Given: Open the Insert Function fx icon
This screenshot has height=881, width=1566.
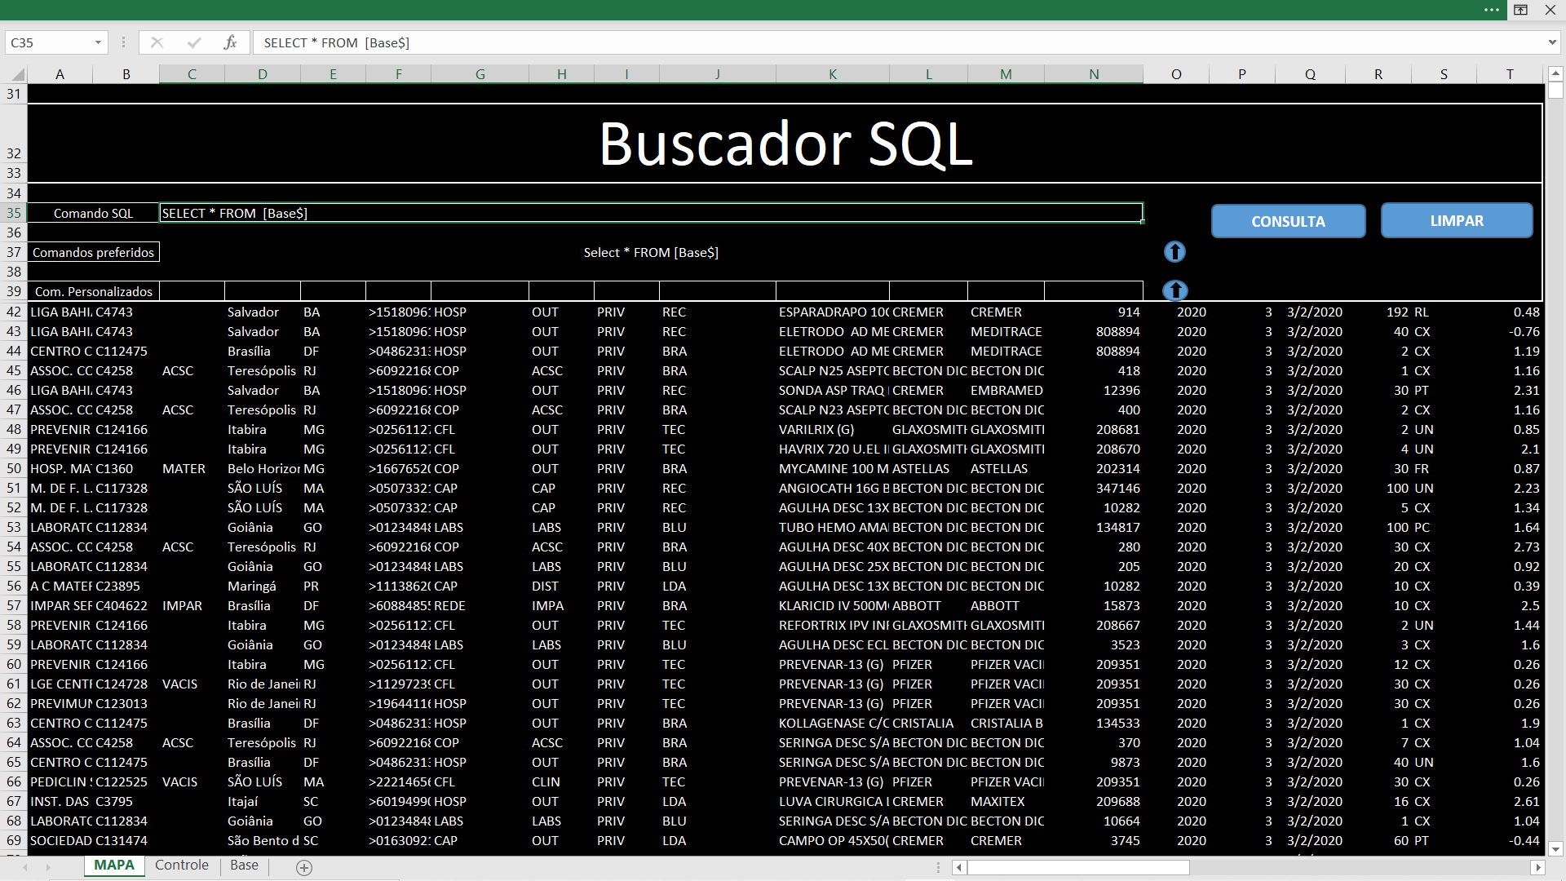Looking at the screenshot, I should pyautogui.click(x=230, y=42).
